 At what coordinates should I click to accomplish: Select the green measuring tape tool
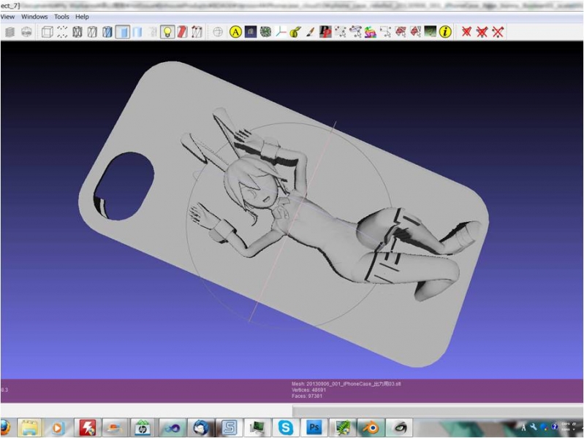click(295, 32)
